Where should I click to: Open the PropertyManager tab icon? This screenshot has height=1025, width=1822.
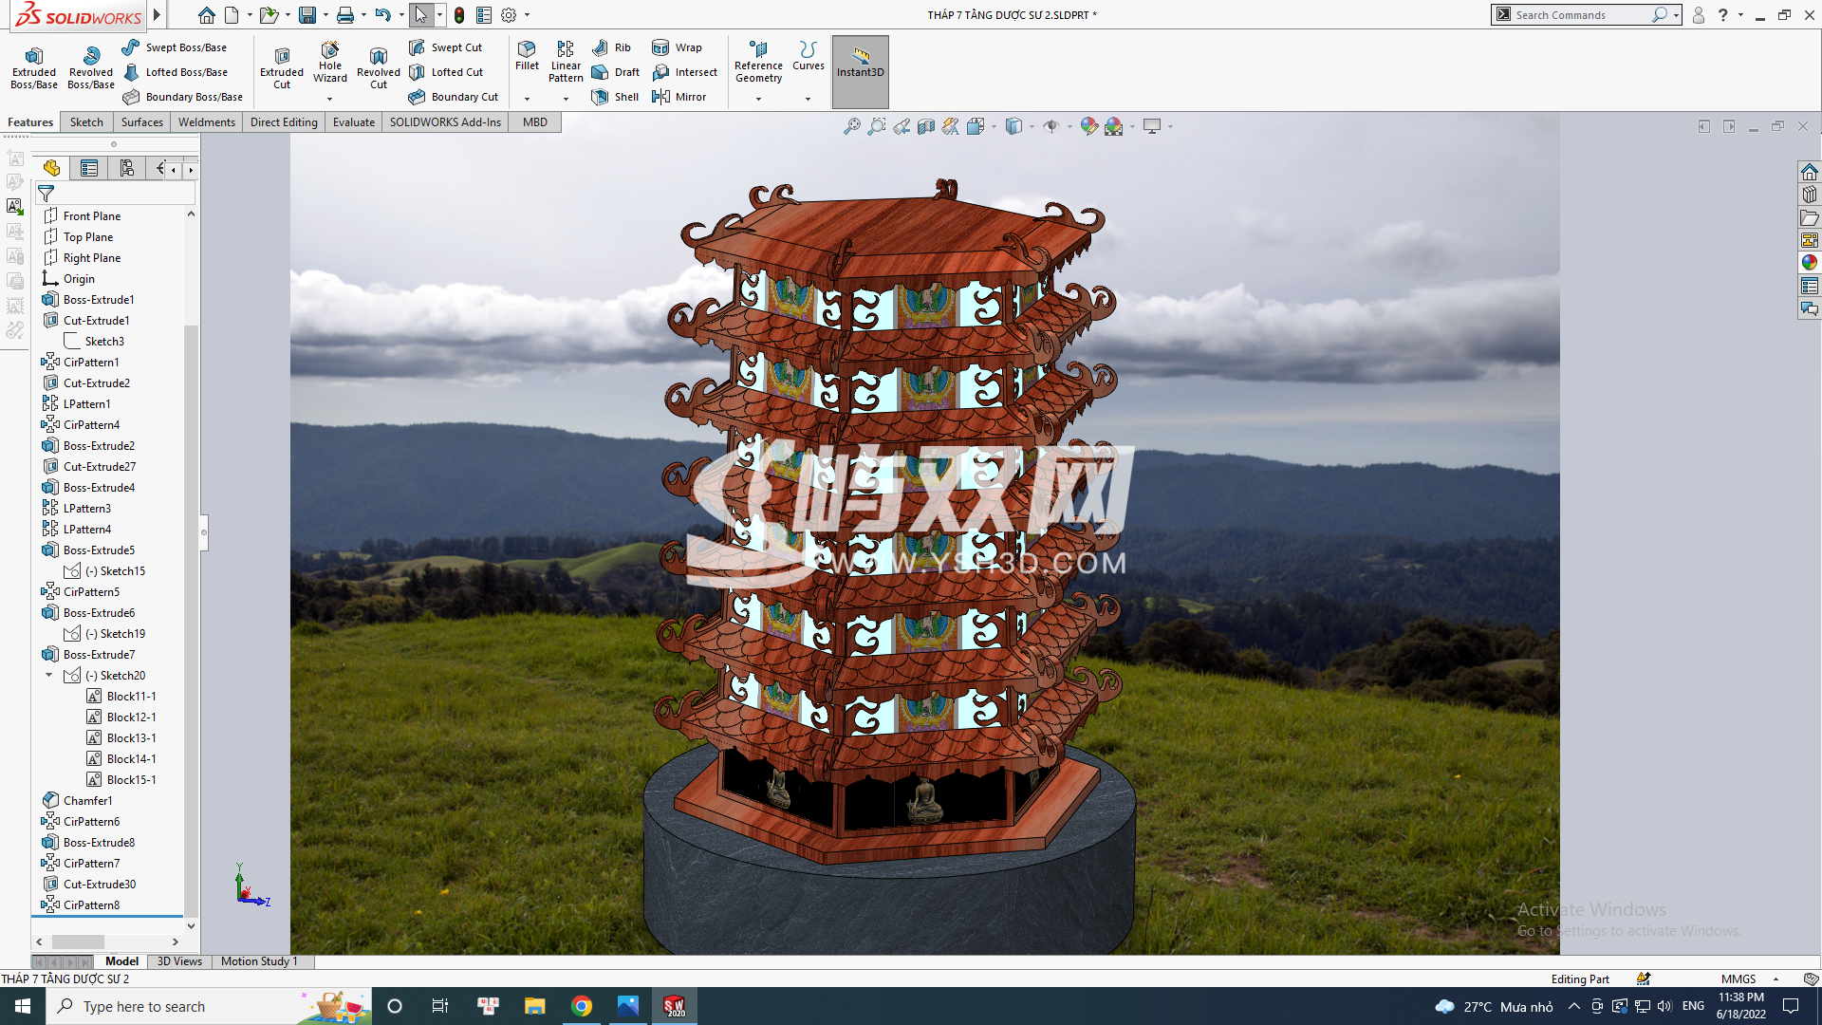pos(89,169)
